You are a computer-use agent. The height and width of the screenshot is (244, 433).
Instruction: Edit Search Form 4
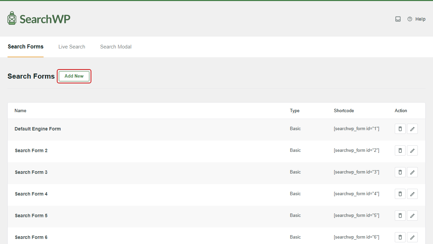[412, 194]
